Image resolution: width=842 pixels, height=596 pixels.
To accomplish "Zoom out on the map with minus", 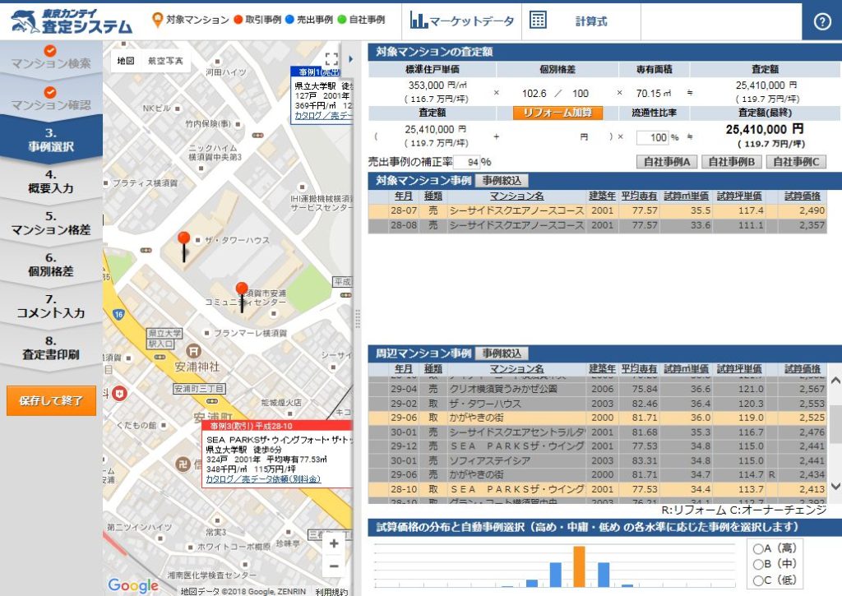I will tap(334, 566).
